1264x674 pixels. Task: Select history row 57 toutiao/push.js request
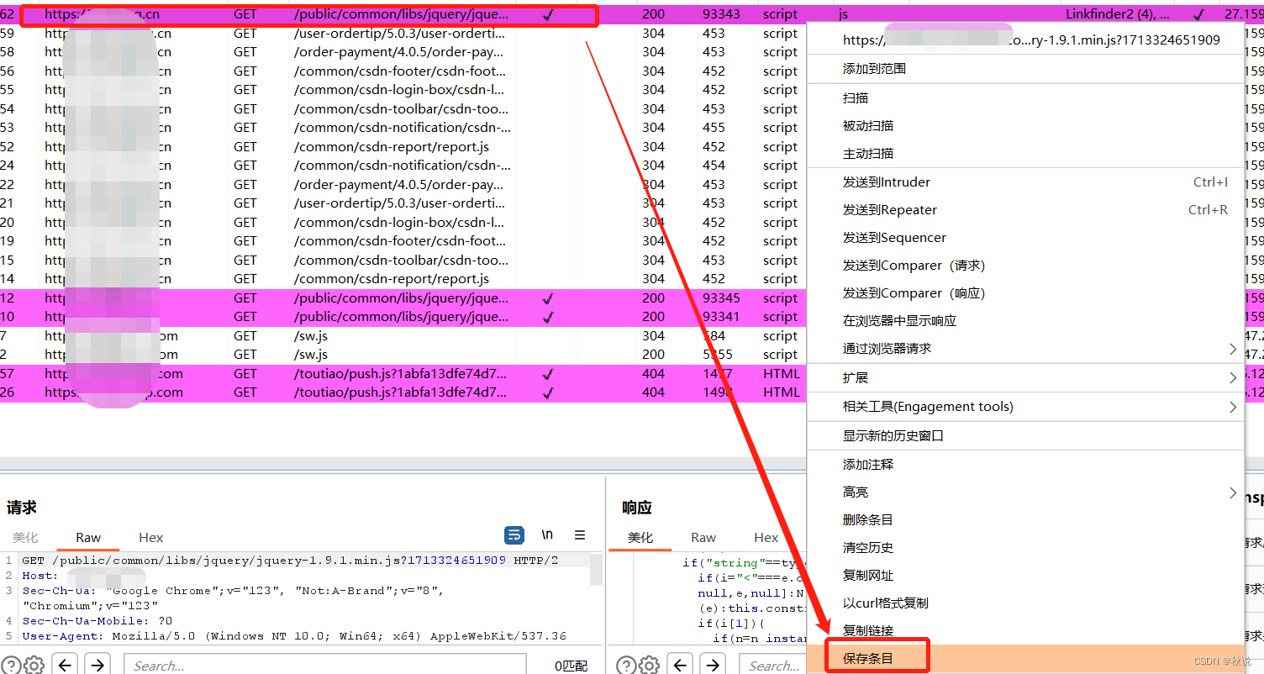click(403, 374)
